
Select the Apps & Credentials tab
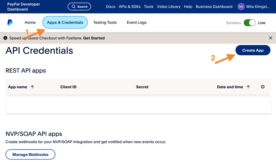click(65, 22)
